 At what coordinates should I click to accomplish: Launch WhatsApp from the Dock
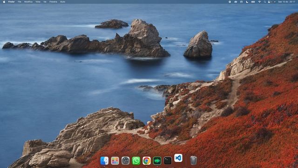click(136, 161)
